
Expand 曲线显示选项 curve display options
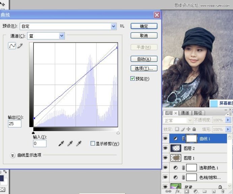[12, 155]
